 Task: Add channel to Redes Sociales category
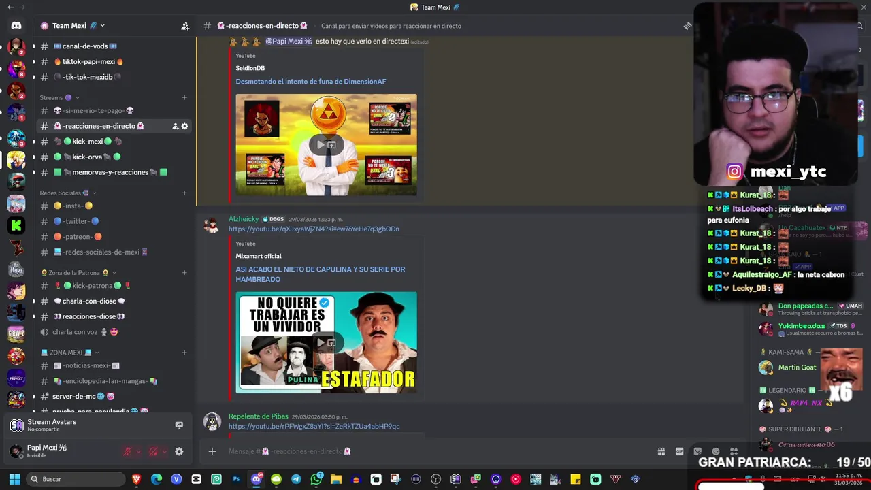coord(184,193)
